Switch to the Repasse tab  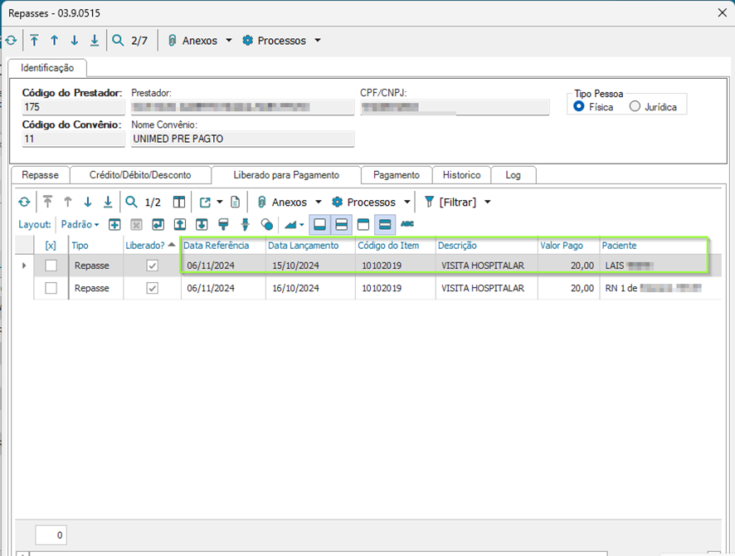coord(41,175)
